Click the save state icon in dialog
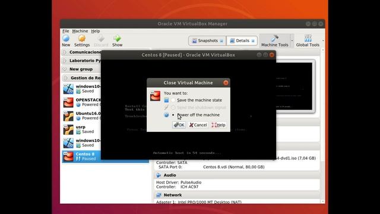 (166, 100)
